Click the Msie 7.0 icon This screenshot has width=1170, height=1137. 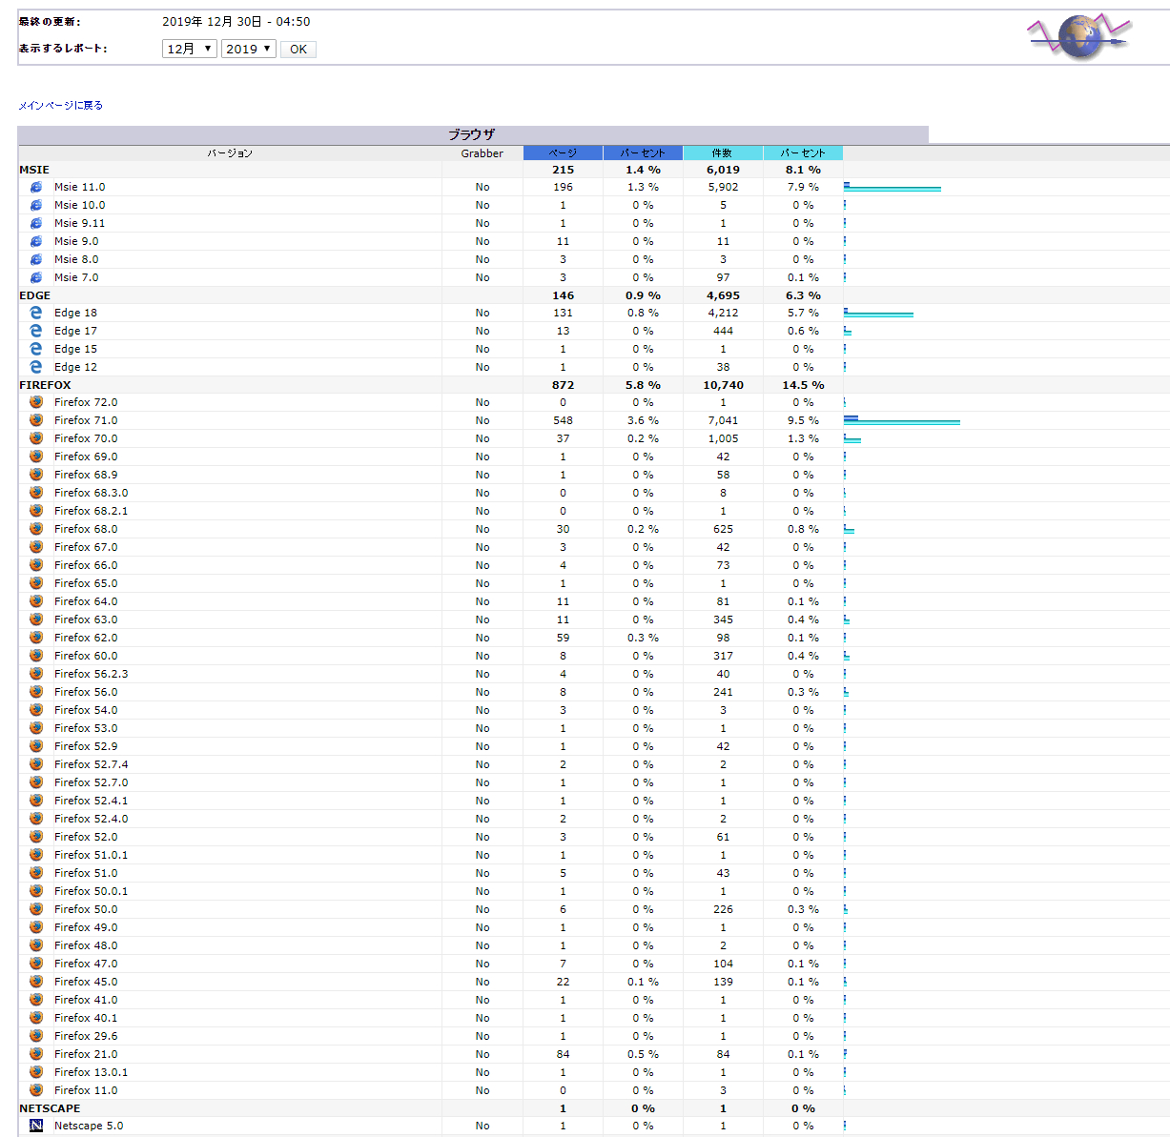point(36,277)
